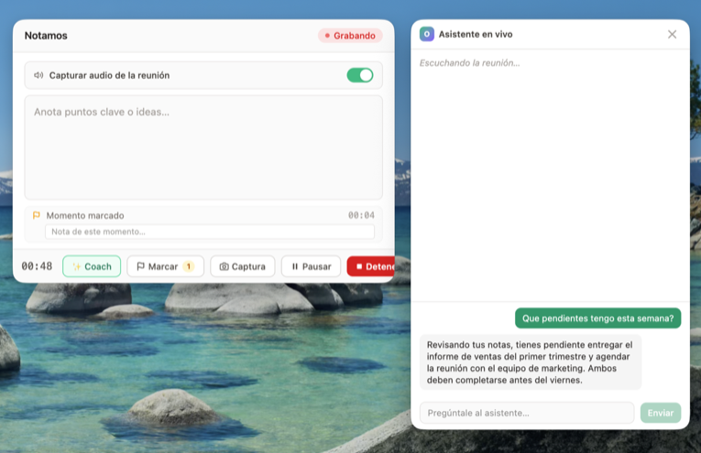Focus the Anota puntos clave o ideas notes area
701x453 pixels.
tap(203, 147)
